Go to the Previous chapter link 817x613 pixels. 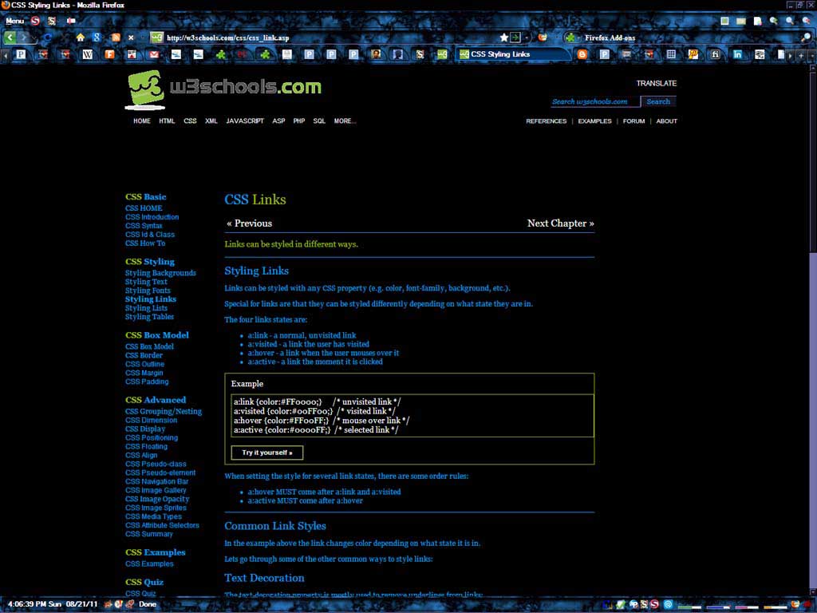(x=249, y=223)
